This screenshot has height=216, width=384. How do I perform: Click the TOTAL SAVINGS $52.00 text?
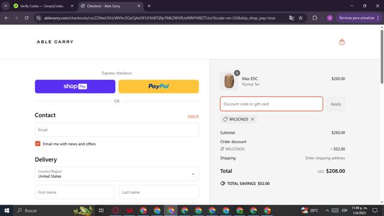point(248,184)
